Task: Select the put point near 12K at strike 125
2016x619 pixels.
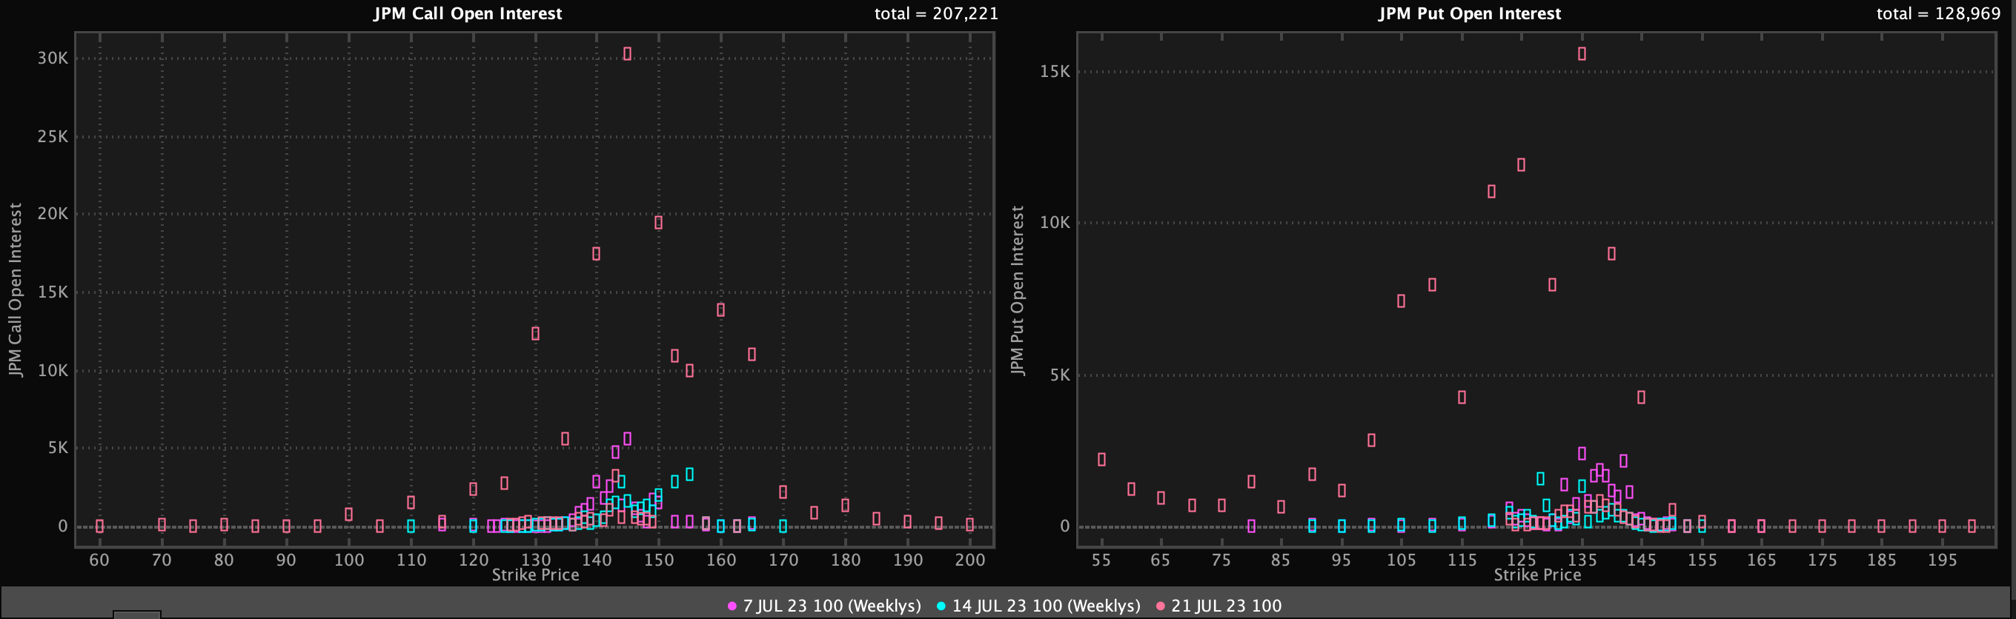Action: coord(1522,165)
